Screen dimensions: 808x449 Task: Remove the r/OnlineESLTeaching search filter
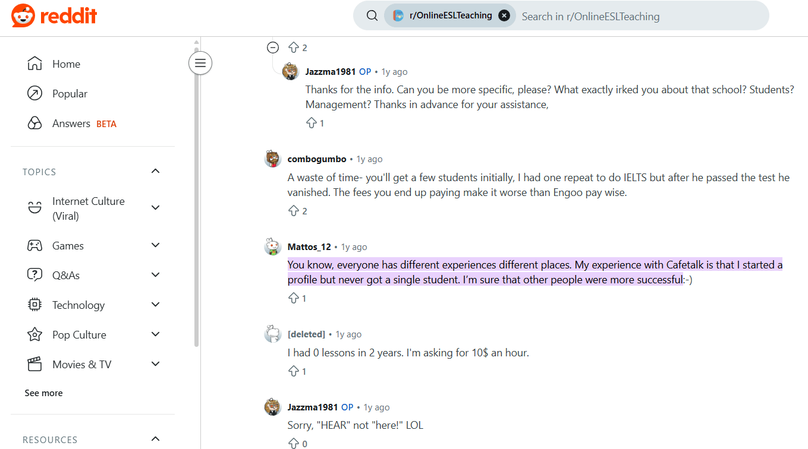504,16
